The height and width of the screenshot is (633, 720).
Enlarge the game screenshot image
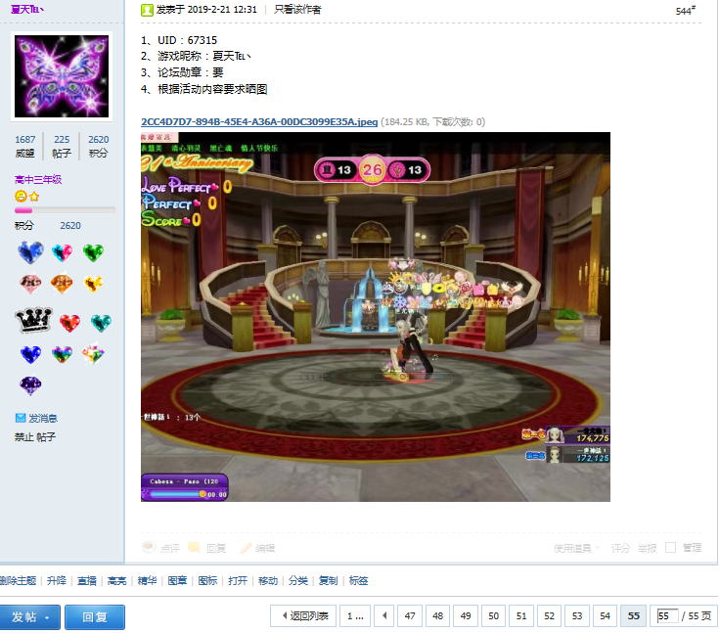(x=375, y=317)
